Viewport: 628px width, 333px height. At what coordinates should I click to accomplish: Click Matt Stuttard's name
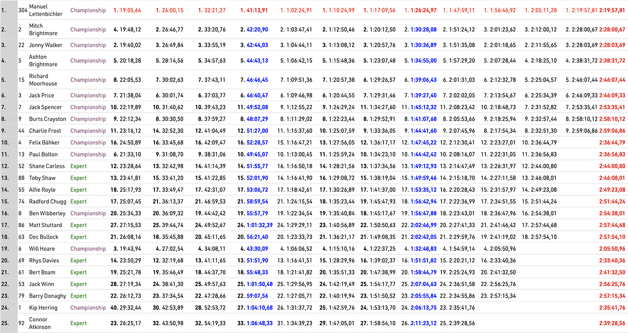point(45,225)
